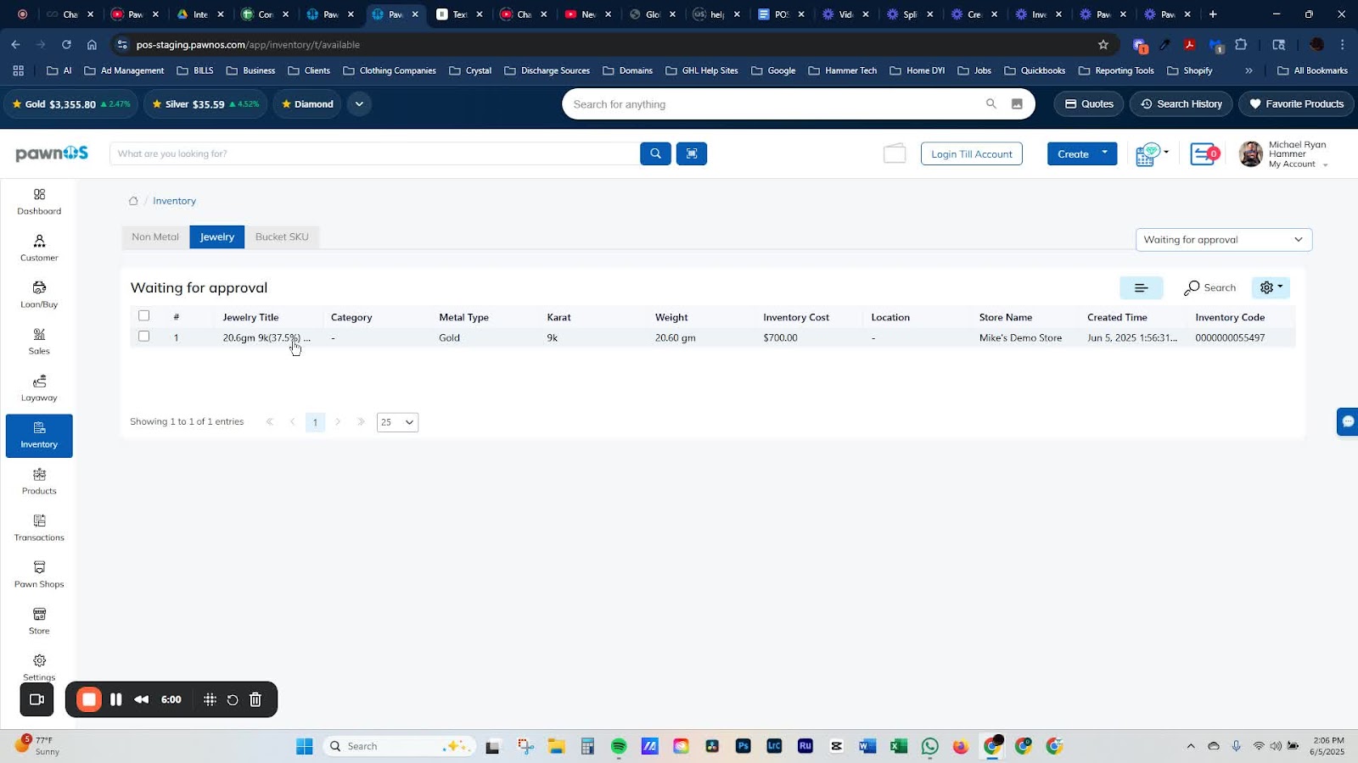Open the Shopify bookmark folder
Image resolution: width=1358 pixels, height=763 pixels.
tap(1190, 71)
